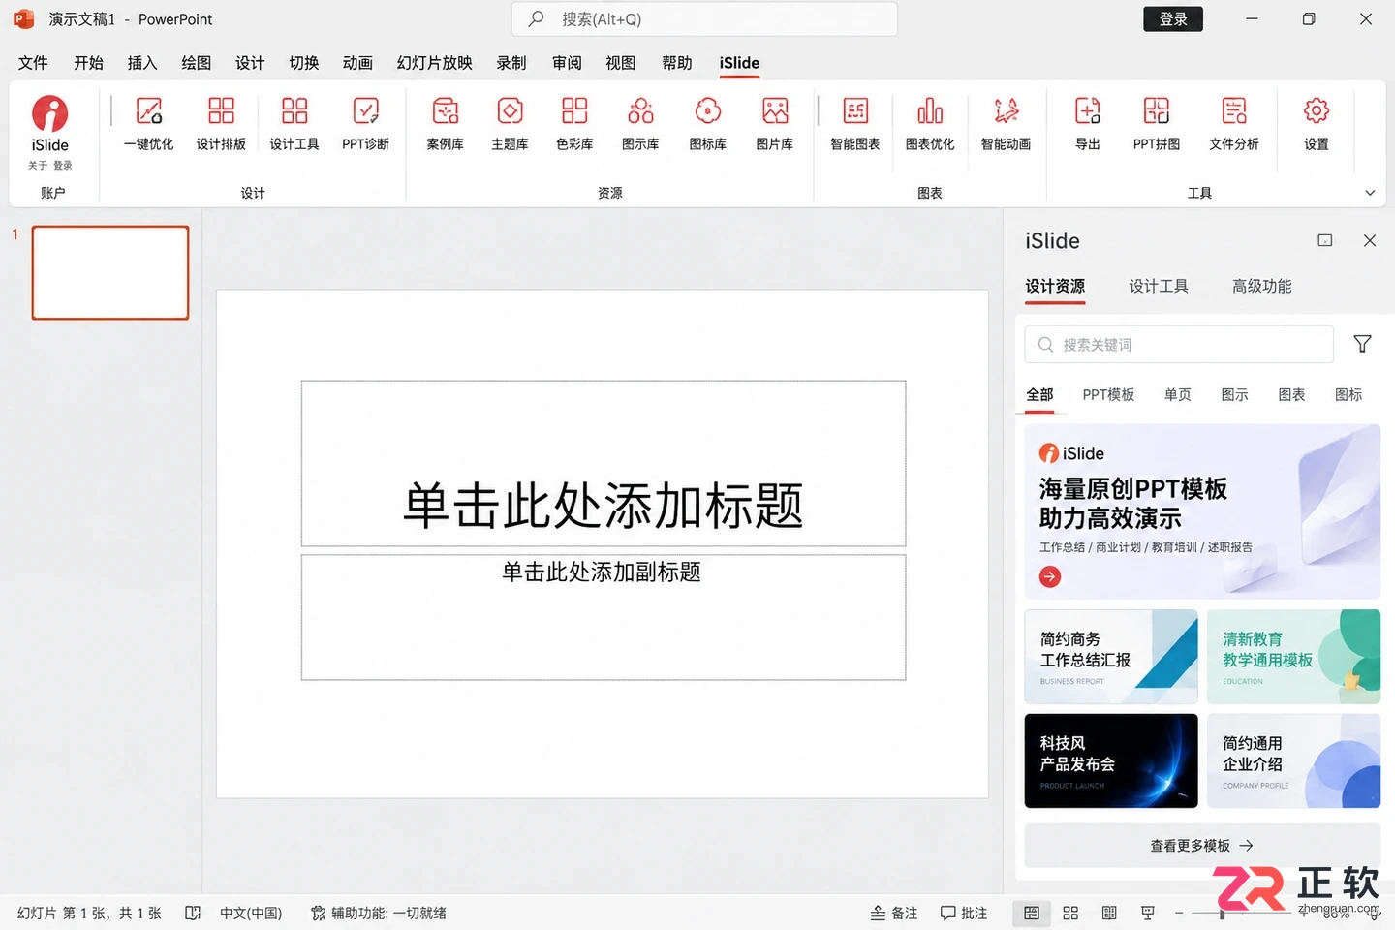
Task: Click the iSlide pane window-mode icon
Action: click(1325, 240)
